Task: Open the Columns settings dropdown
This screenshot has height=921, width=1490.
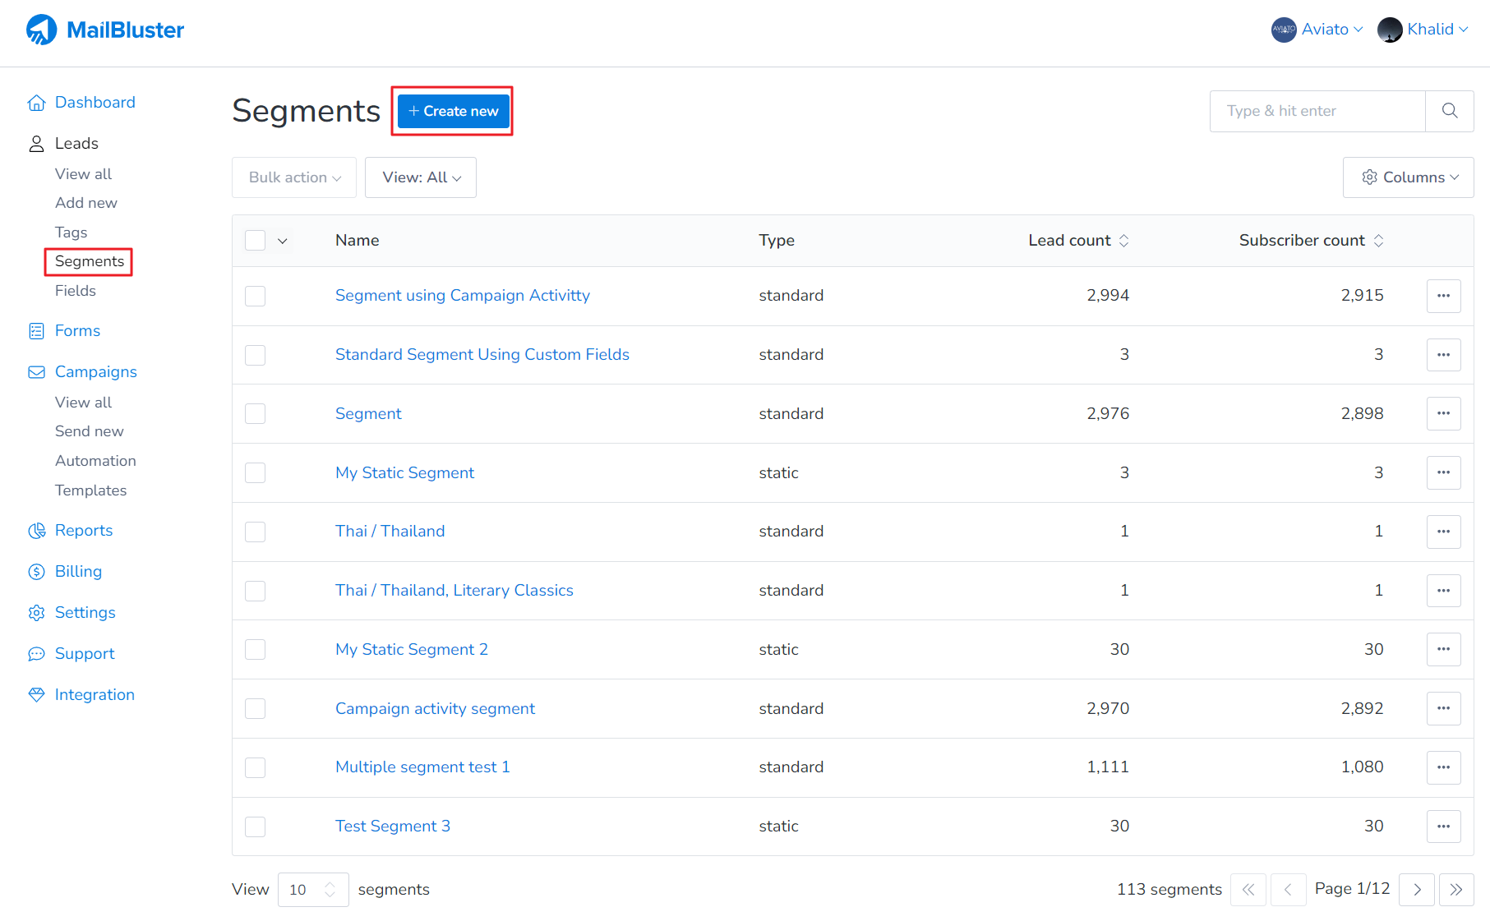Action: tap(1409, 177)
